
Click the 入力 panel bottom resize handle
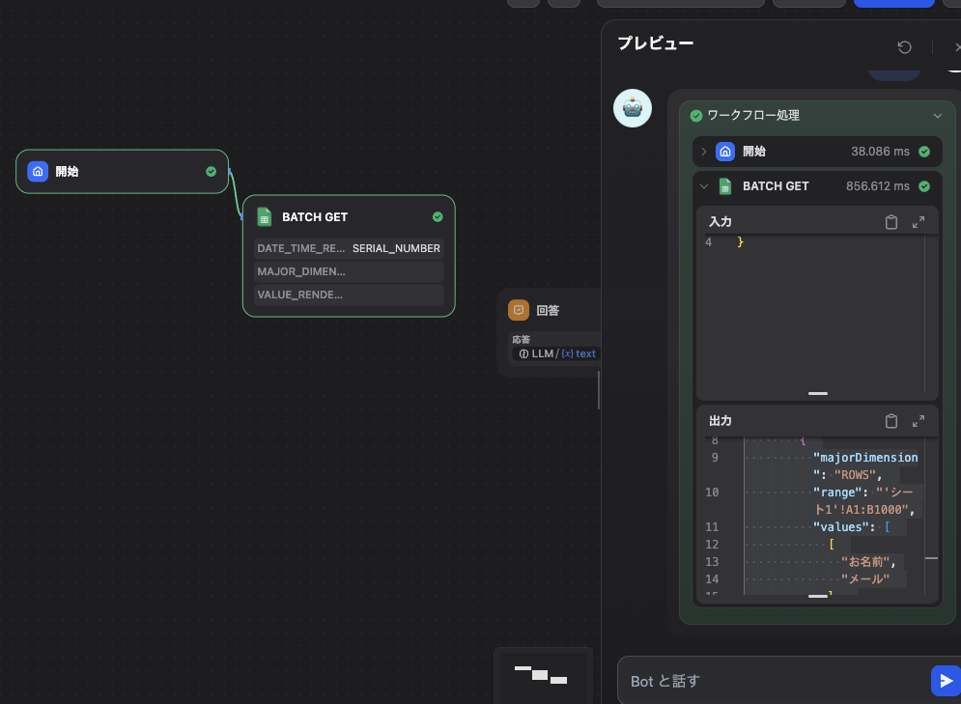818,393
